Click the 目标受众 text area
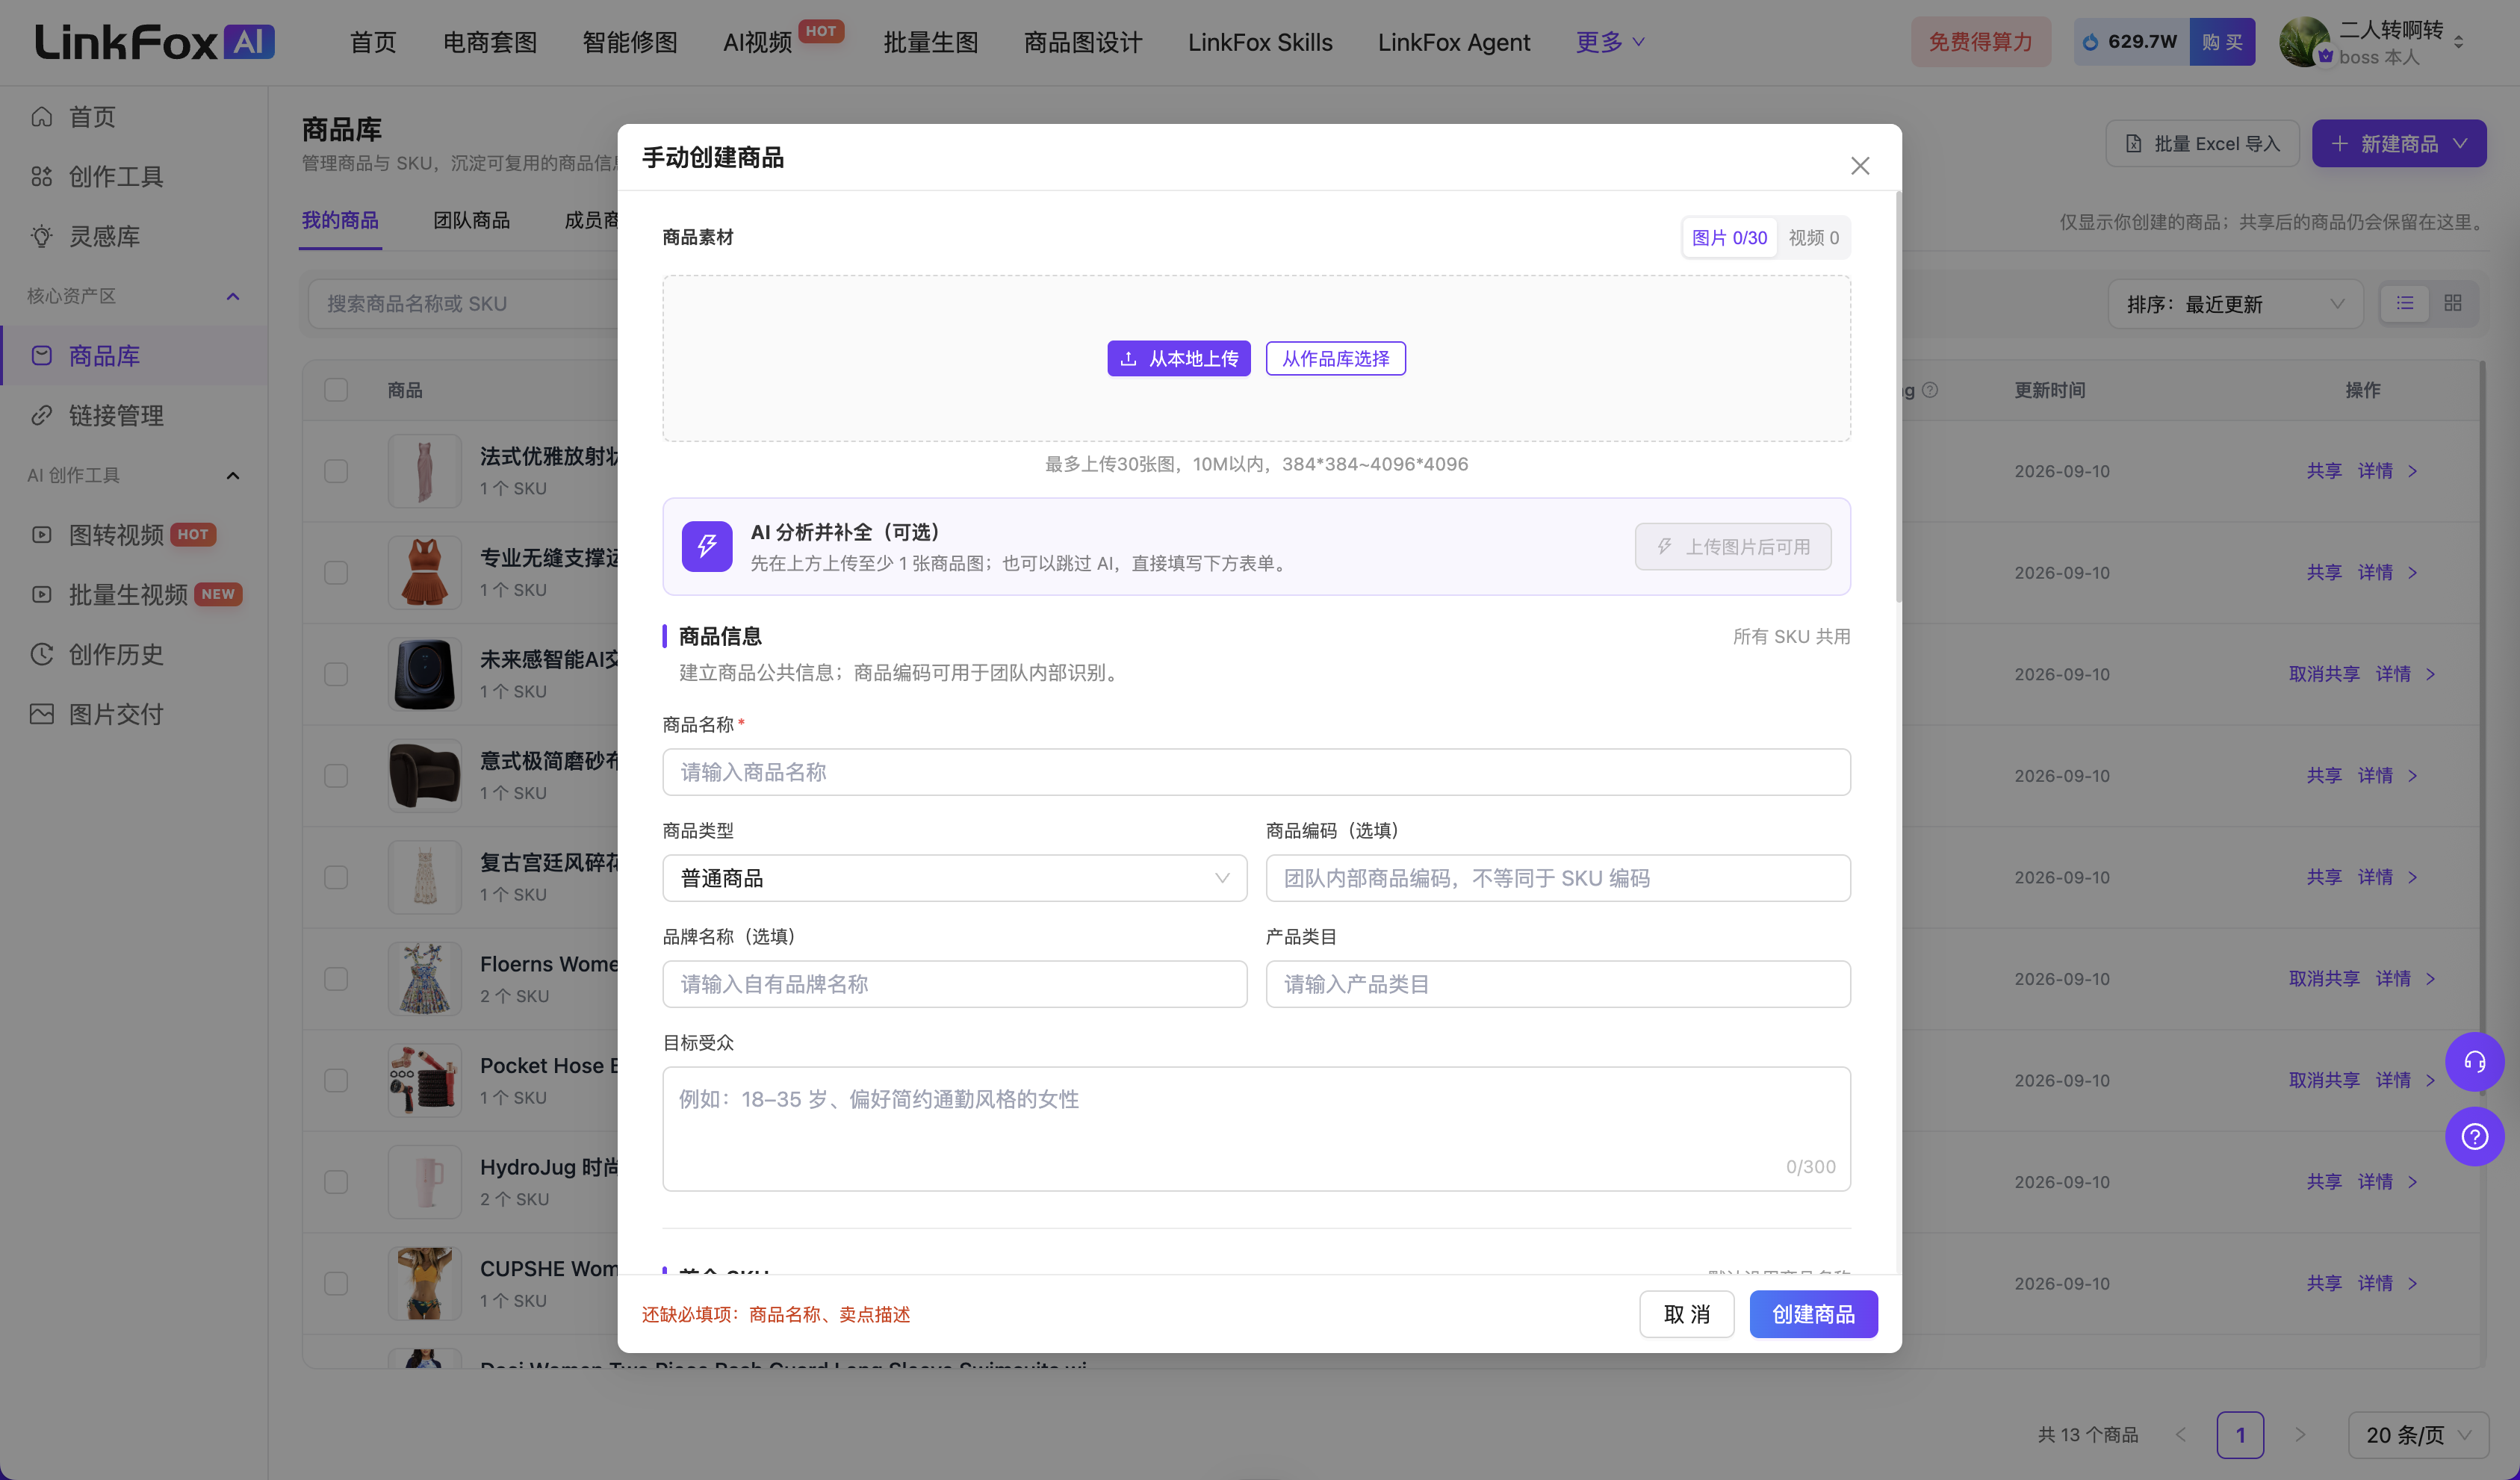The height and width of the screenshot is (1480, 2520). click(1256, 1129)
